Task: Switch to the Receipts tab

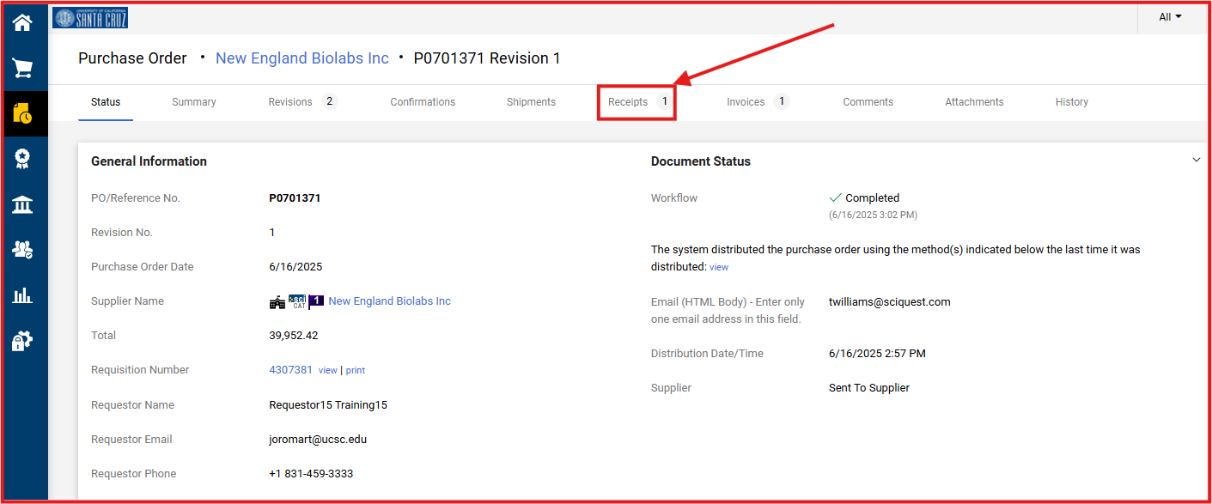Action: point(636,102)
